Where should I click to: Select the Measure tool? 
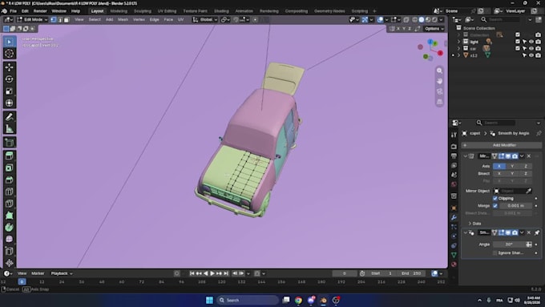(10, 128)
